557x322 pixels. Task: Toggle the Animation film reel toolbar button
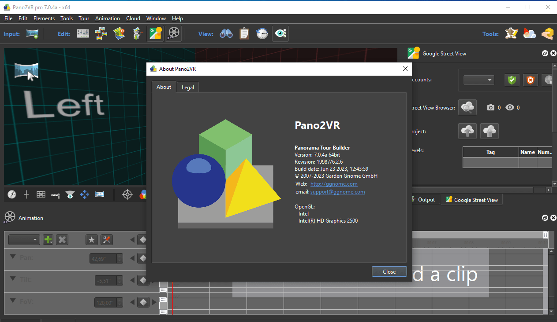[x=174, y=33]
